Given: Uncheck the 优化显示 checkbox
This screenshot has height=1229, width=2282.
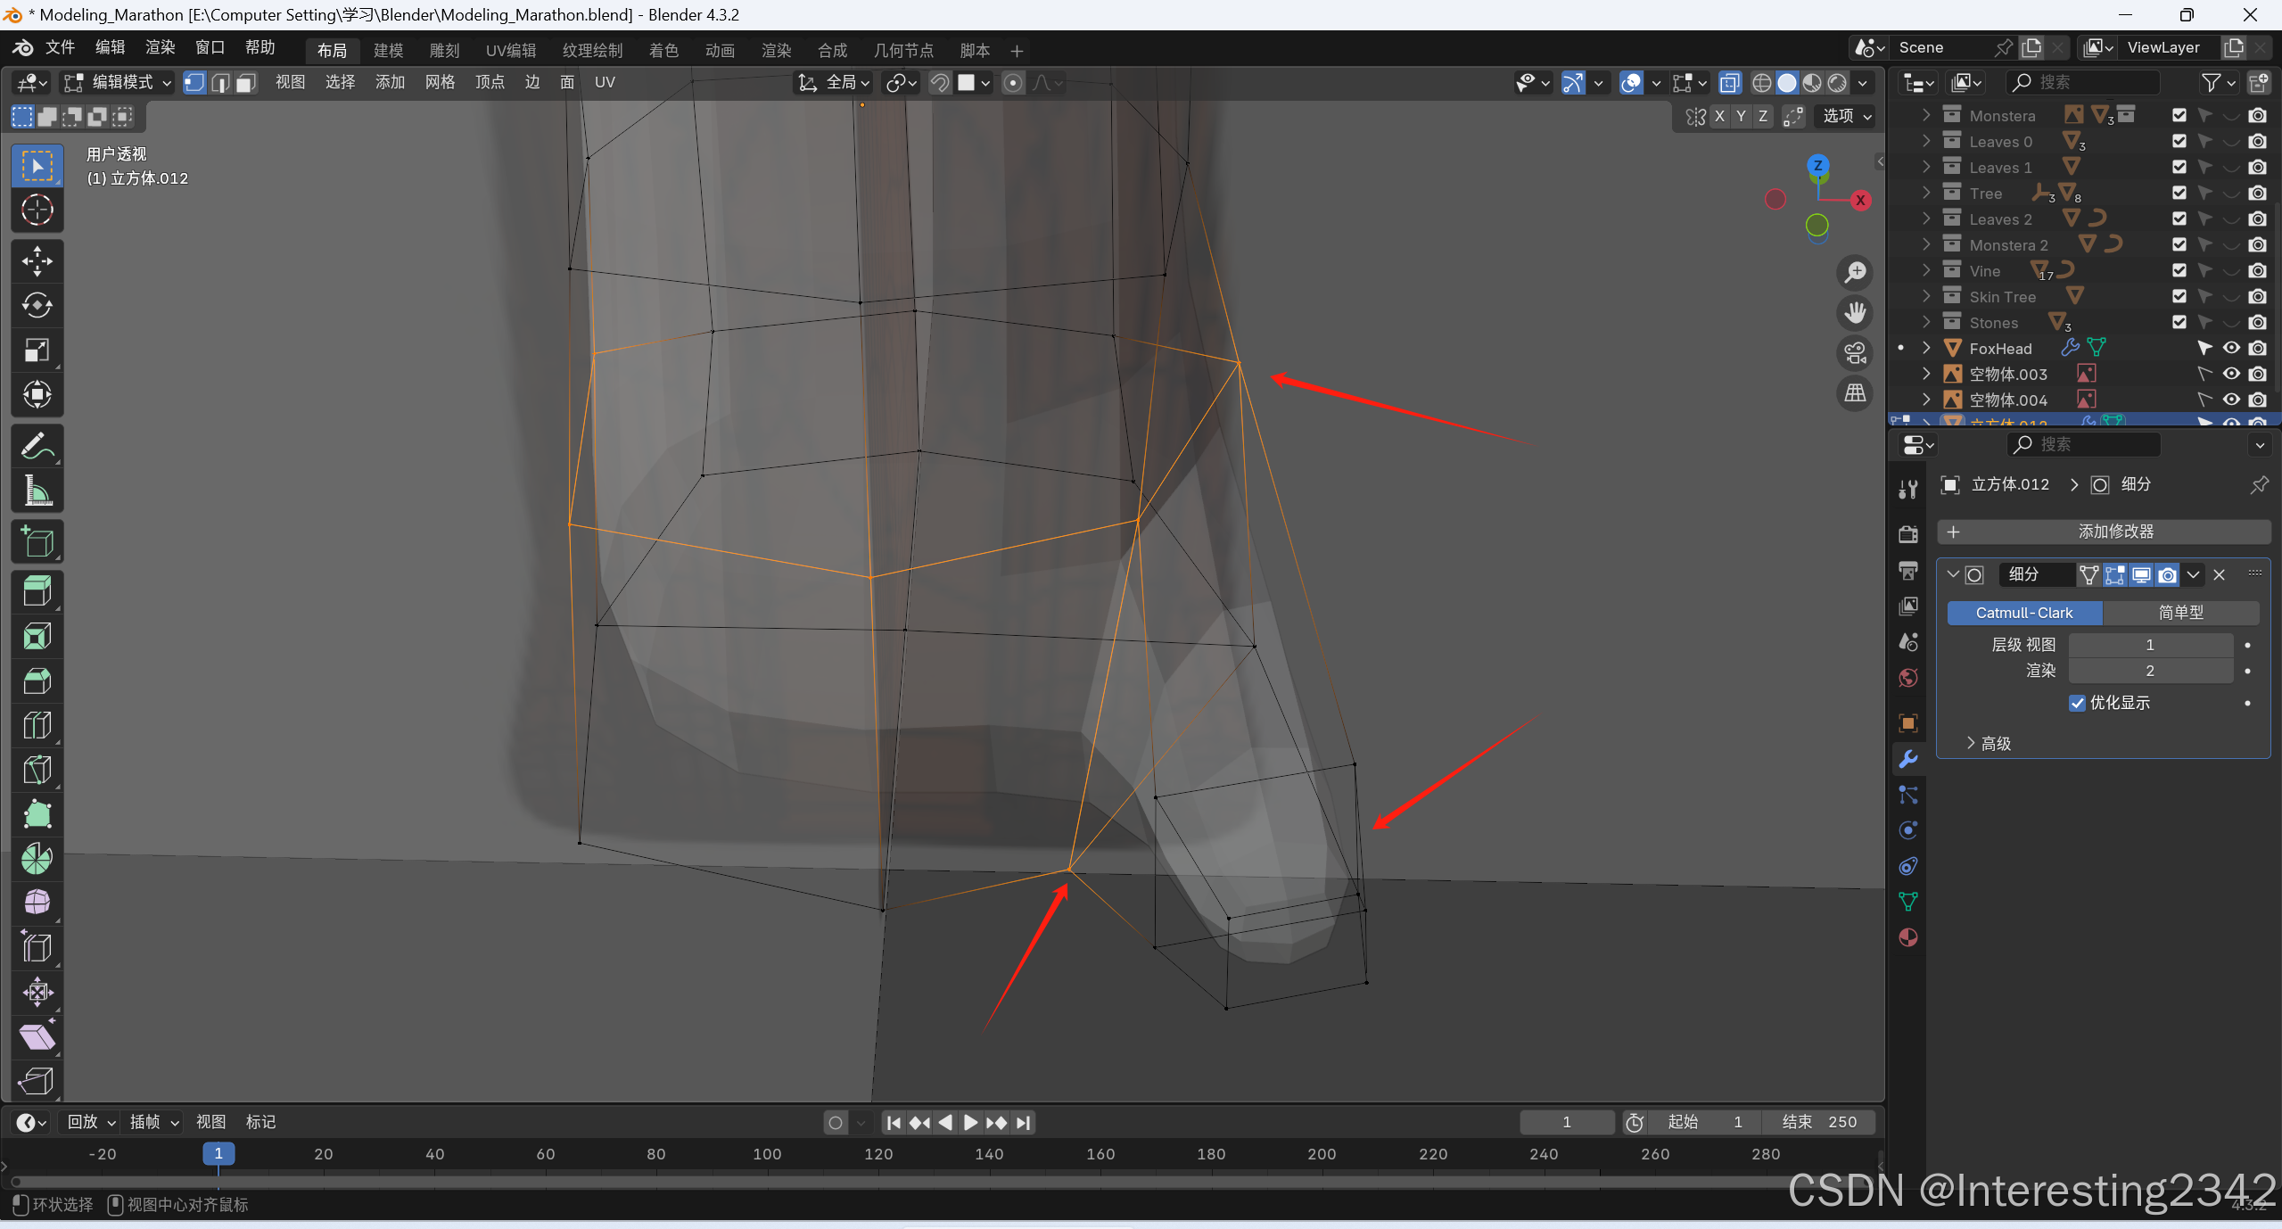Looking at the screenshot, I should 2078,703.
